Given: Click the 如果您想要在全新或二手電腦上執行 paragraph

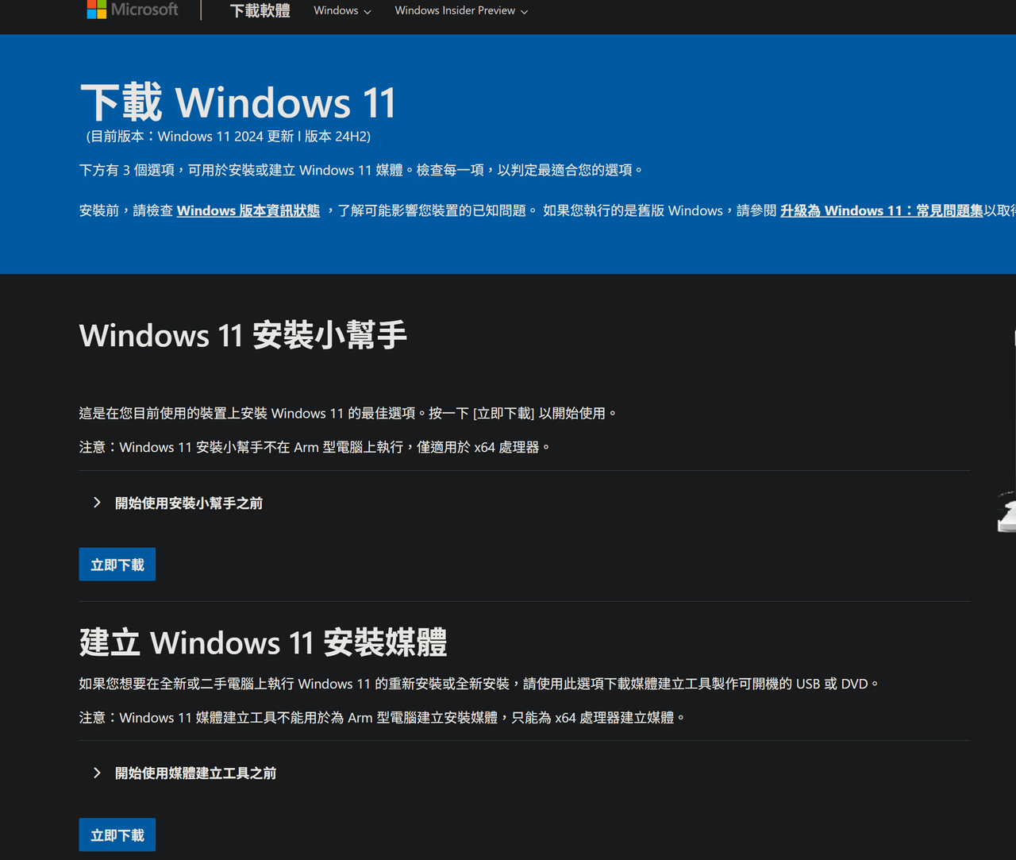Looking at the screenshot, I should 479,684.
